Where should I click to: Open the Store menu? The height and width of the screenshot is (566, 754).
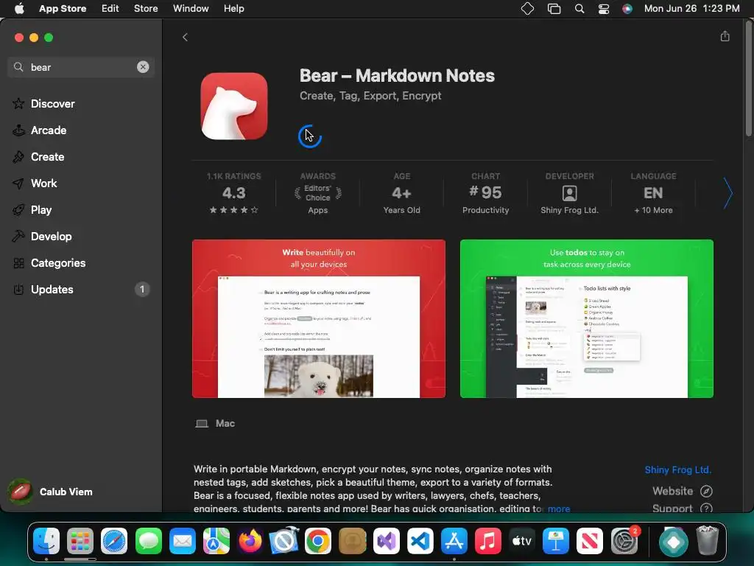tap(146, 9)
